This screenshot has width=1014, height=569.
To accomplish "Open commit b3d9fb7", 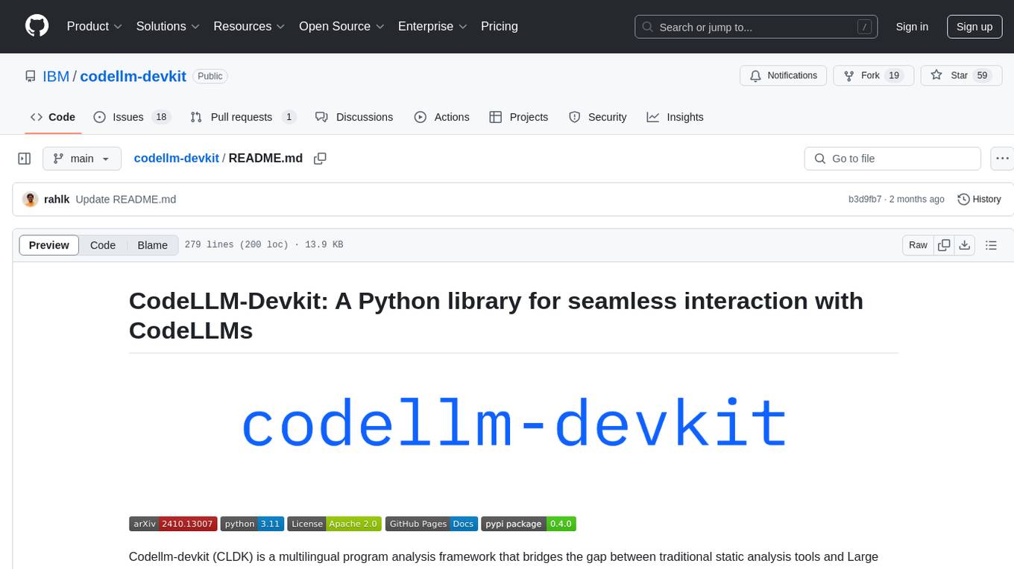I will pos(865,200).
